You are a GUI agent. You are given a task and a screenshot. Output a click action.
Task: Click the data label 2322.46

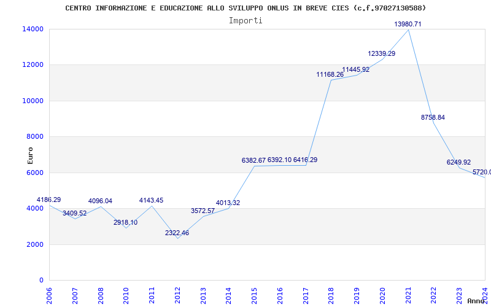coord(177,233)
